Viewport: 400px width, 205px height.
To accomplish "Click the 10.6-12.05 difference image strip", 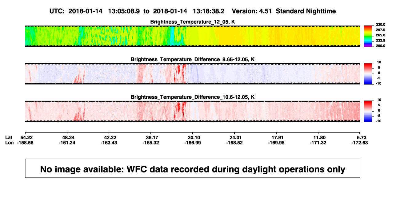I will click(x=192, y=112).
